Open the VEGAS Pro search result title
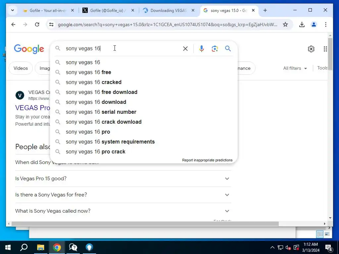This screenshot has height=254, width=339. click(33, 108)
